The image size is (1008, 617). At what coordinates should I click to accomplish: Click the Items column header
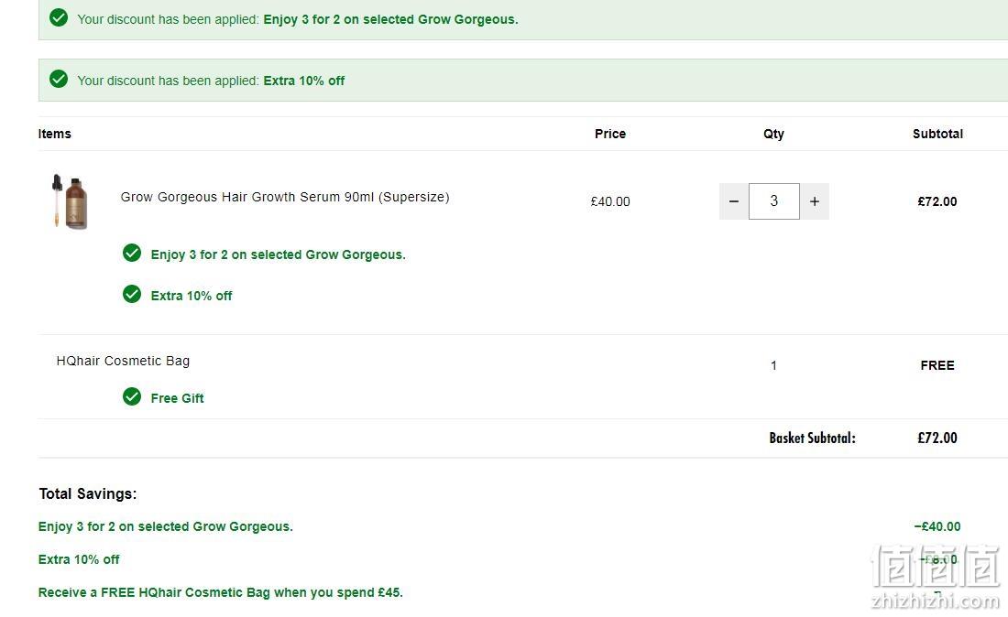point(55,134)
